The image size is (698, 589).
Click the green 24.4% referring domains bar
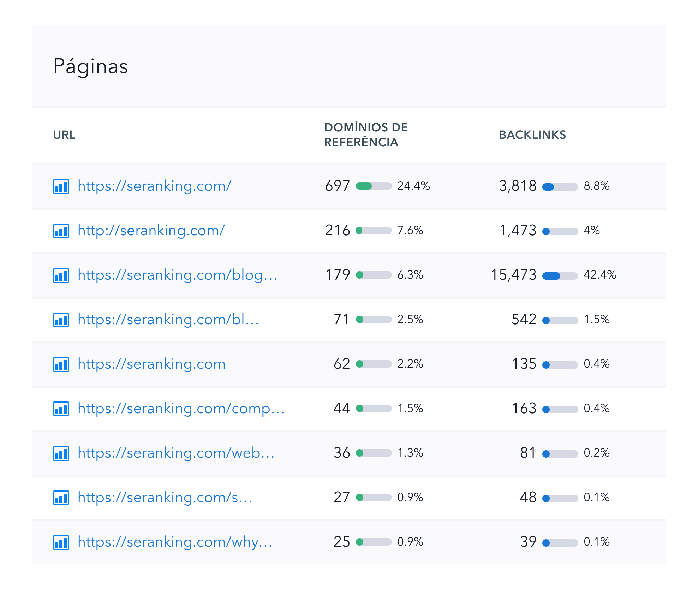(374, 186)
